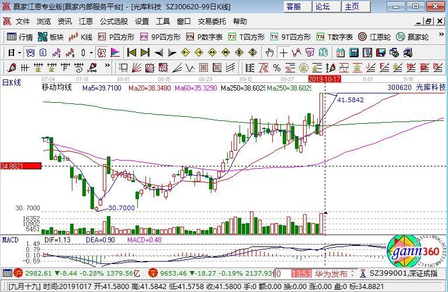Click yellow diamond left-arrow icon
Image resolution: width=448 pixels, height=292 pixels.
pos(185,53)
